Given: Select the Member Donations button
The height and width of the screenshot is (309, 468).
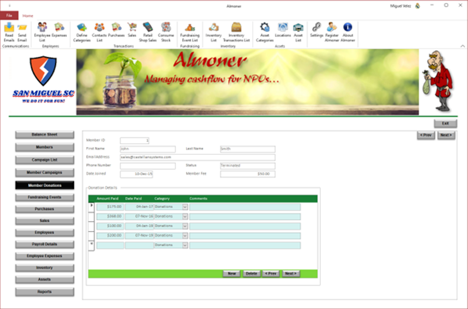Looking at the screenshot, I should (x=45, y=185).
